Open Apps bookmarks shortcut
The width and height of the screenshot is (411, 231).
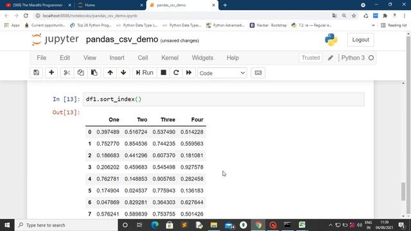[x=12, y=25]
